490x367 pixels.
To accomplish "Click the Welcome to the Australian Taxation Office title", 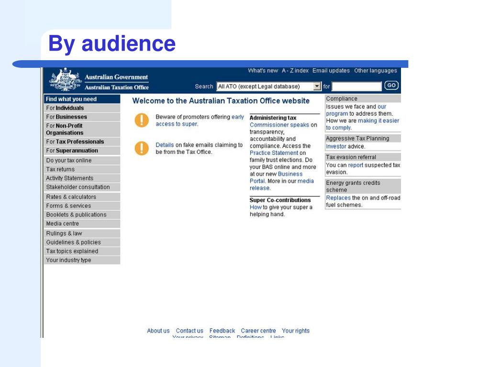I will [221, 101].
